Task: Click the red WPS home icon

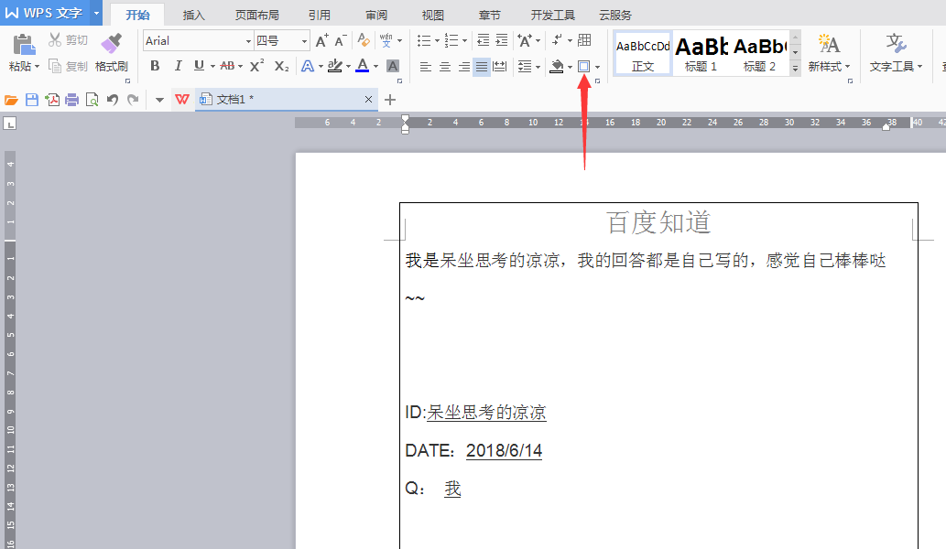Action: click(x=182, y=100)
